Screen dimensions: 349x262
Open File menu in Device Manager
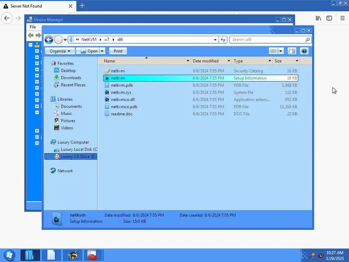33,27
